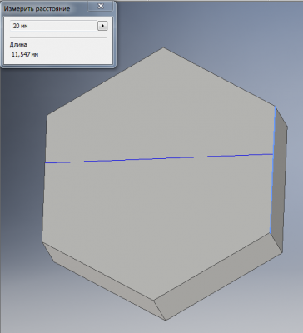This screenshot has width=303, height=333.
Task: Open the flyout arrow beside 20 мм
Action: (102, 26)
